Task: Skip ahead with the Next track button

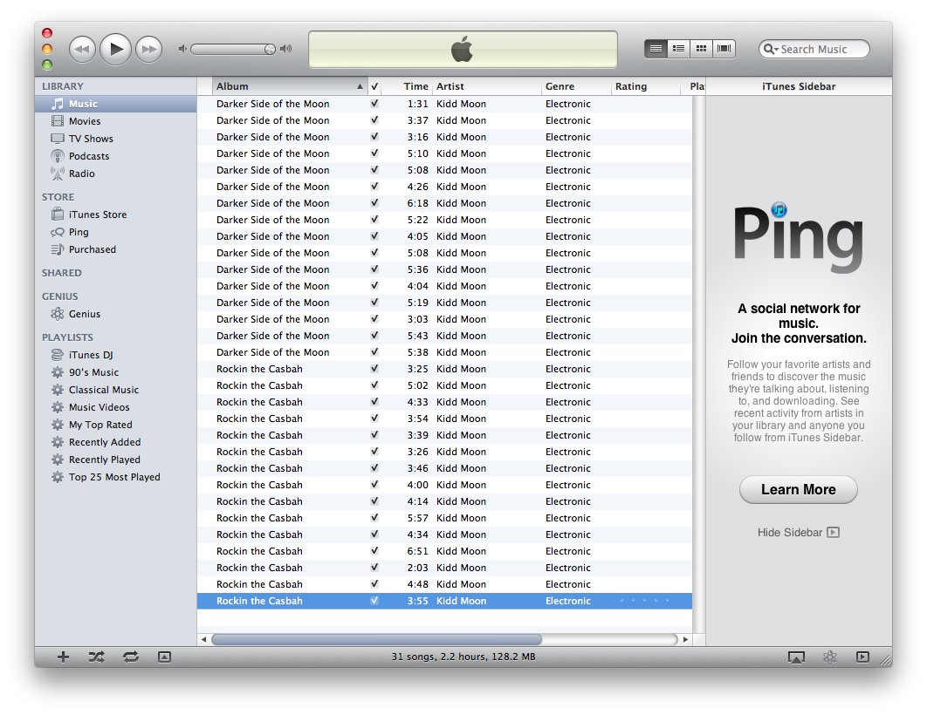Action: 149,49
